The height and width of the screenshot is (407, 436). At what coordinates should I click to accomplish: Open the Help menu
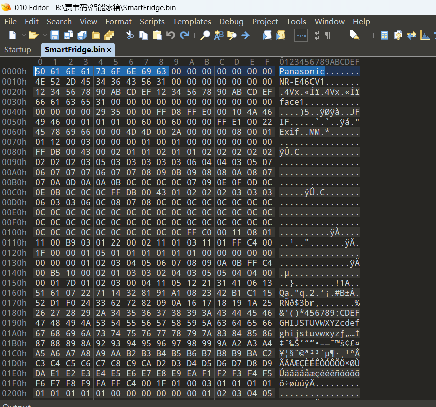click(x=361, y=21)
